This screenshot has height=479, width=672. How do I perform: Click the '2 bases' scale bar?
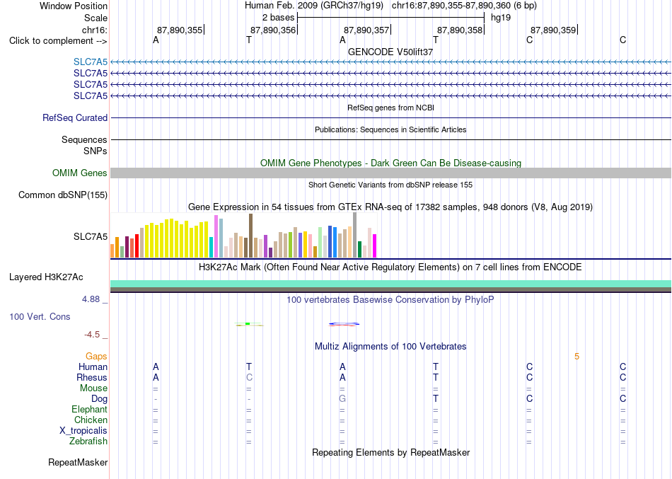click(x=391, y=18)
